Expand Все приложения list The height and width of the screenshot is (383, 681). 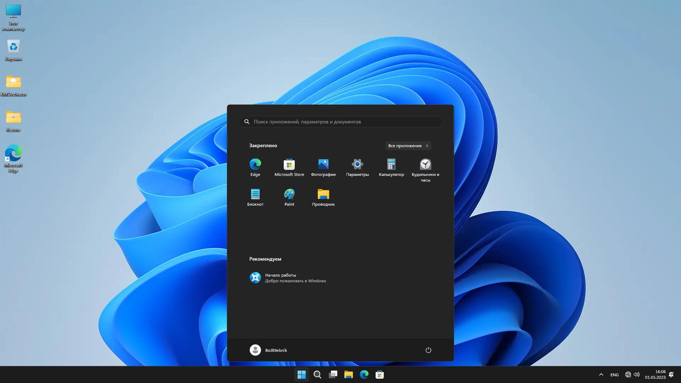click(x=408, y=146)
